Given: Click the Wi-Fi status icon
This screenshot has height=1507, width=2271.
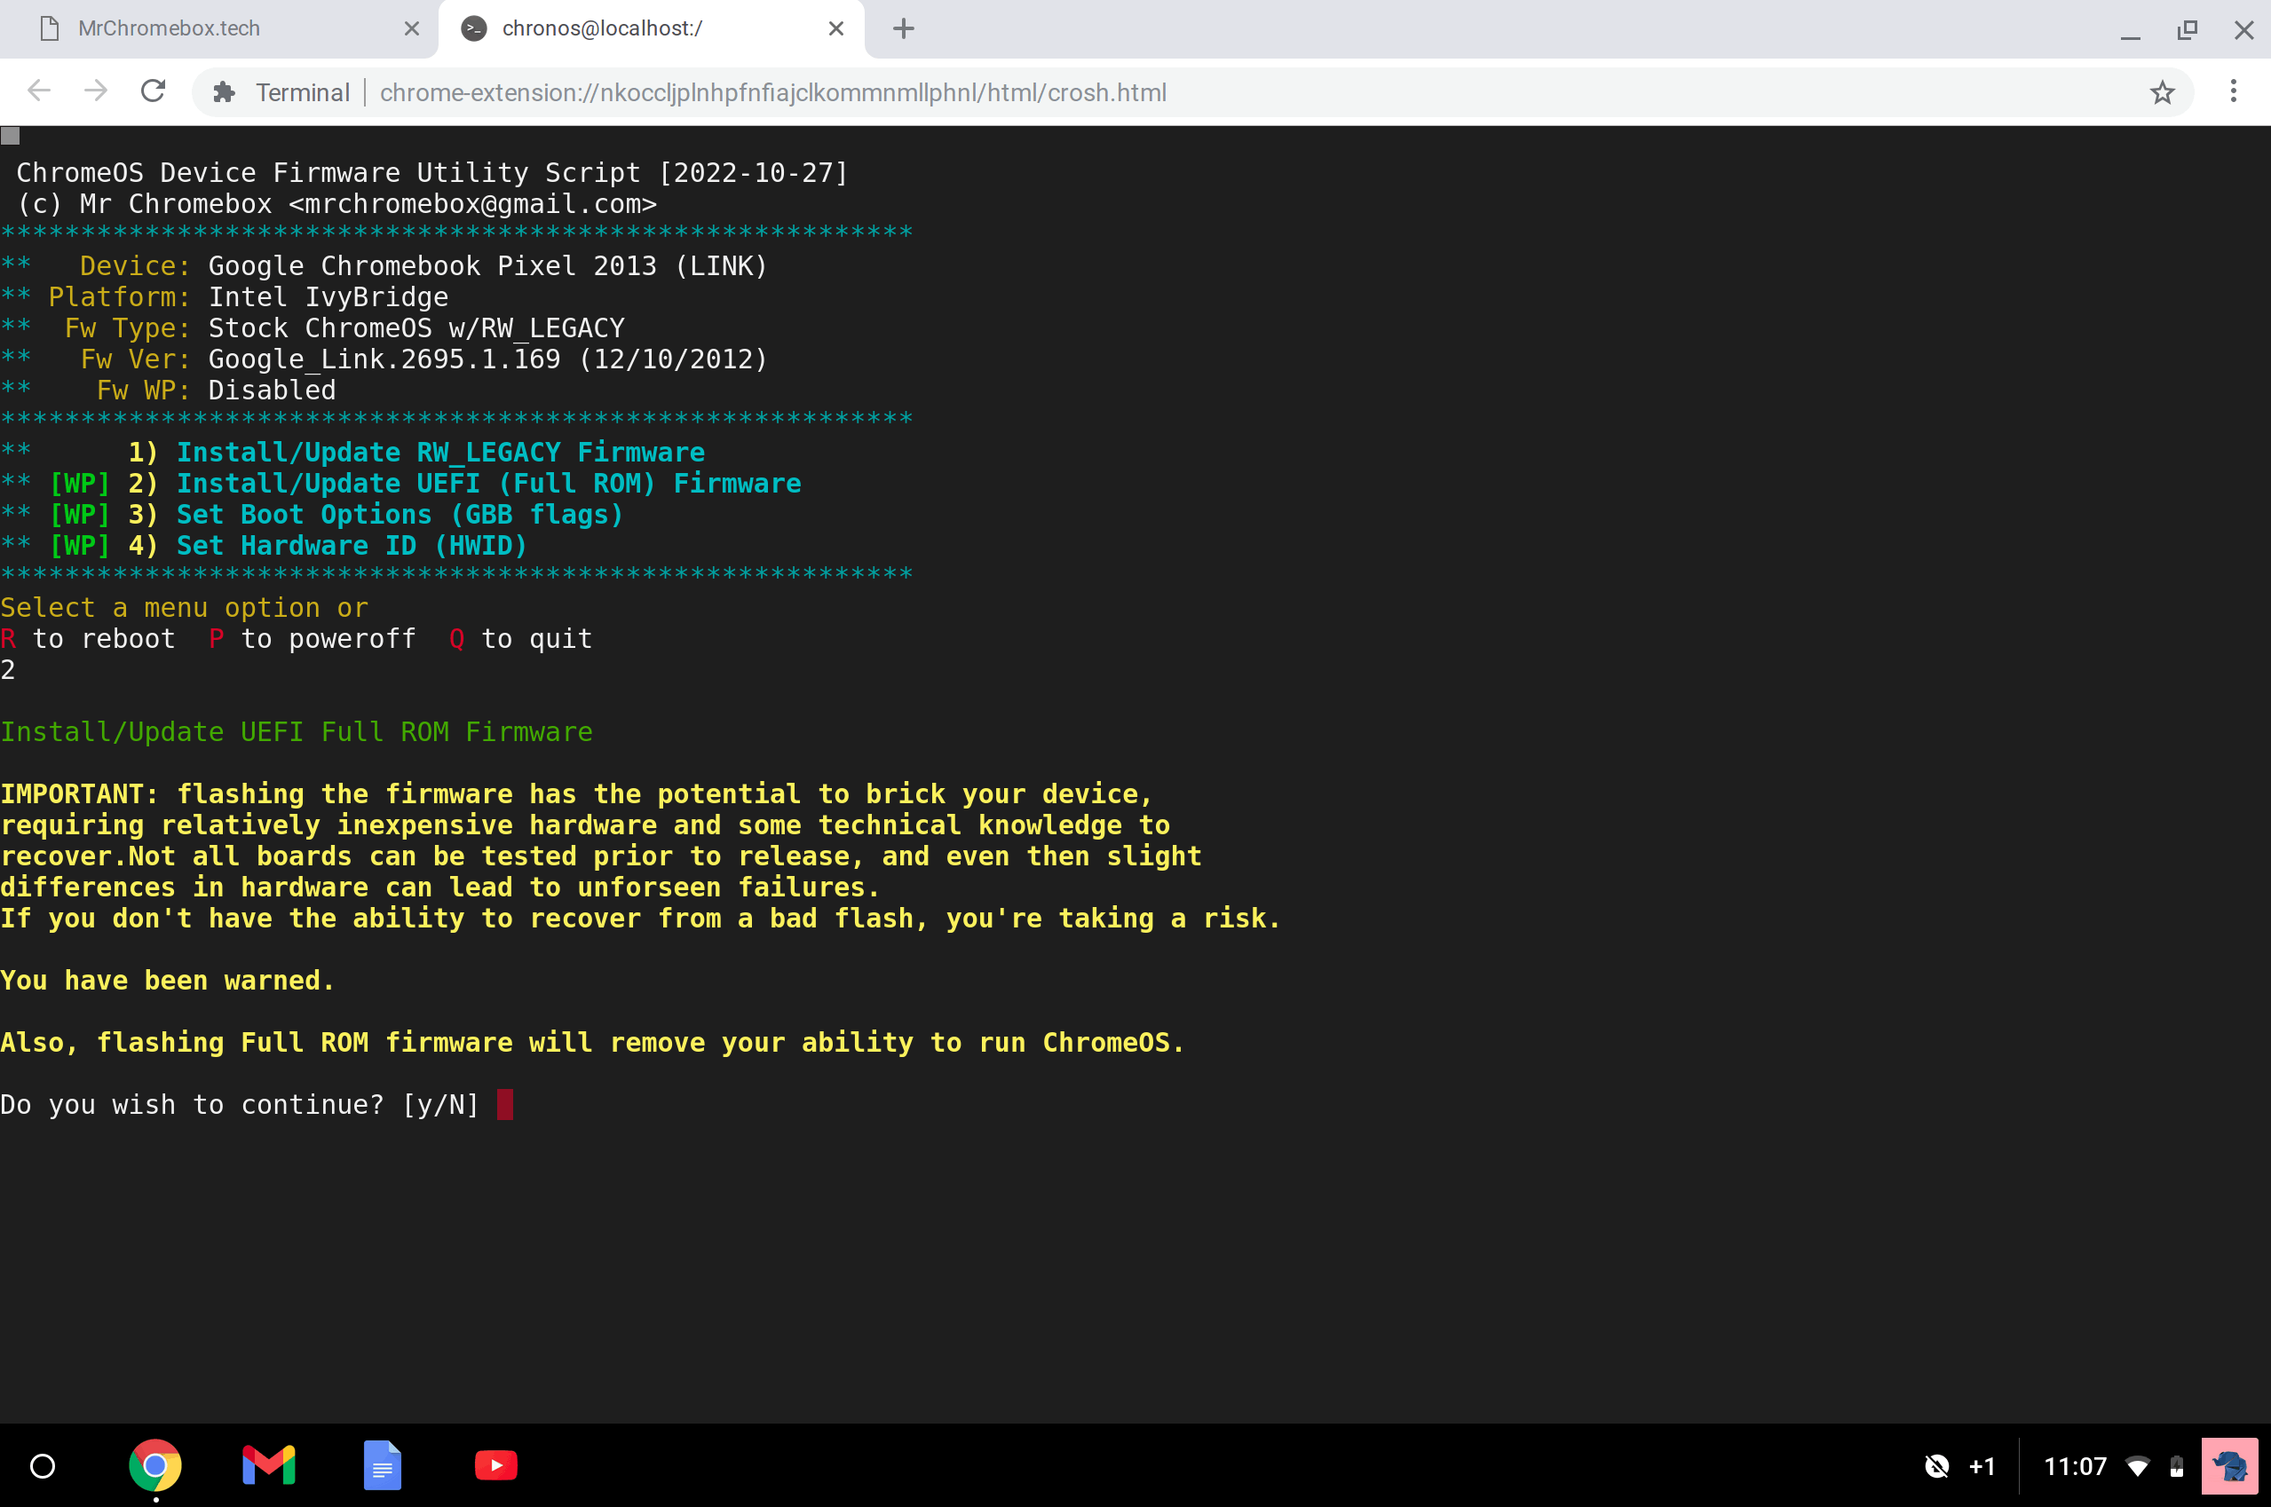Looking at the screenshot, I should [2137, 1465].
